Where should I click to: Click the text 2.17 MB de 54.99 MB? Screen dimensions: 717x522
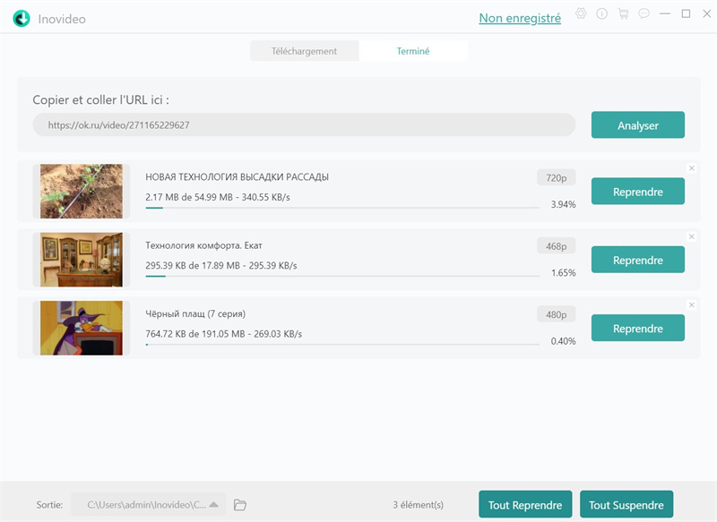tap(189, 197)
